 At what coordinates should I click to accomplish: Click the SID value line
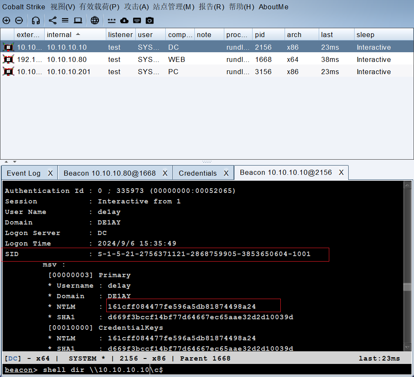coord(204,254)
